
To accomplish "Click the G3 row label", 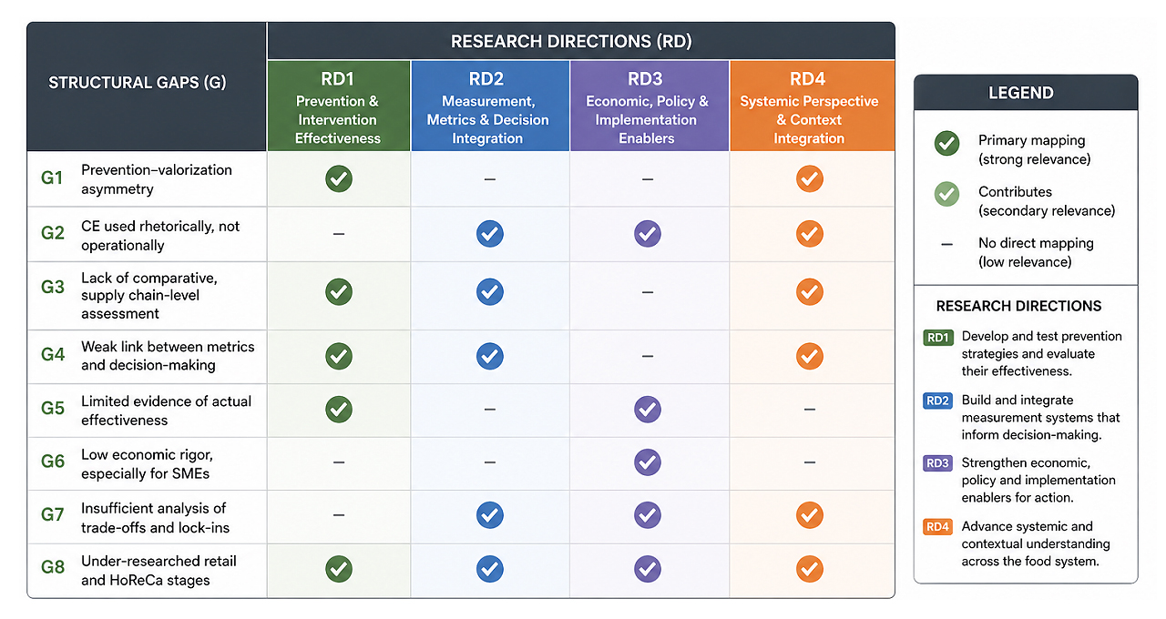I will (53, 287).
